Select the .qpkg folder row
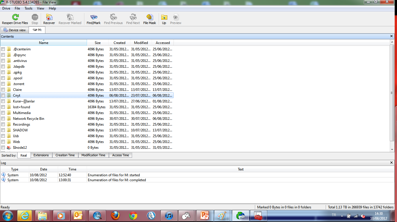The height and width of the screenshot is (222, 397). 87,72
